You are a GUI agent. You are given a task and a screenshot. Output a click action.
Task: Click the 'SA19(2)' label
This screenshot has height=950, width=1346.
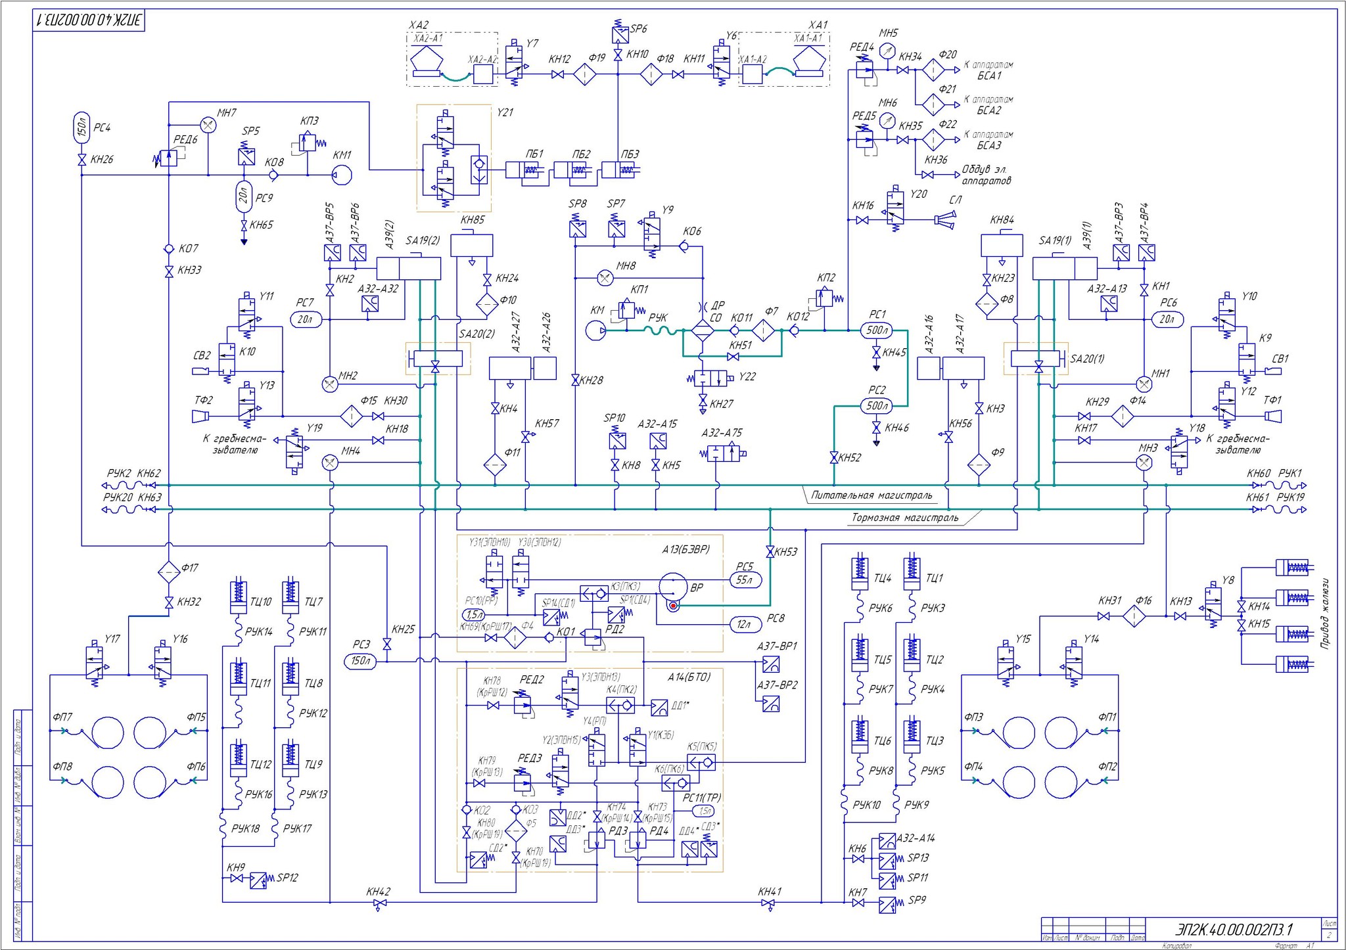coord(423,240)
